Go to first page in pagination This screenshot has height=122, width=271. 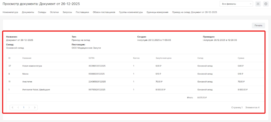pyautogui.click(x=12, y=108)
